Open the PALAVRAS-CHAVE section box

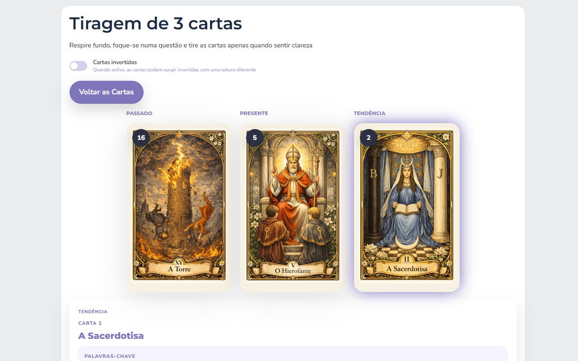[293, 354]
